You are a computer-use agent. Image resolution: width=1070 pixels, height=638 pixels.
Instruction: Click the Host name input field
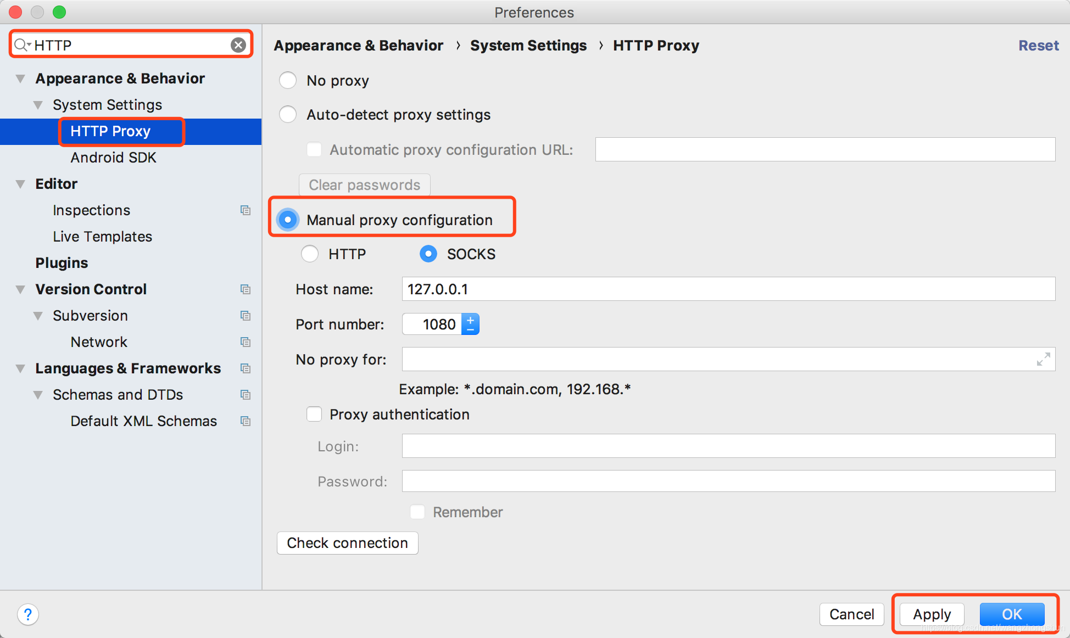pyautogui.click(x=727, y=289)
